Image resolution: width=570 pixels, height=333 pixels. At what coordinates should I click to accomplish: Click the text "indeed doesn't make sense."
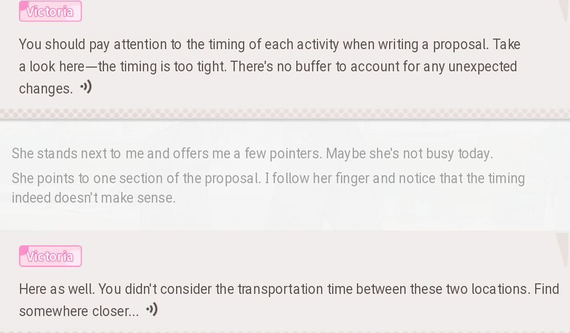[93, 198]
